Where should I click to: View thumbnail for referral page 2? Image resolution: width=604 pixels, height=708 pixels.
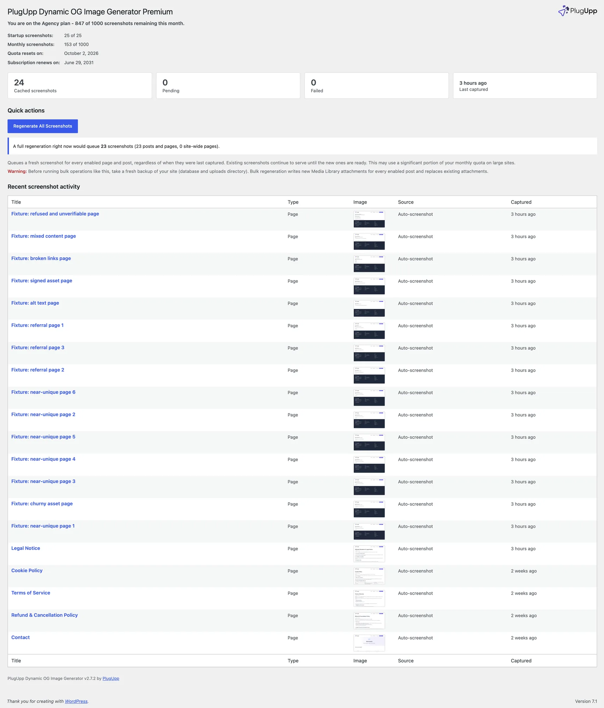click(x=369, y=375)
